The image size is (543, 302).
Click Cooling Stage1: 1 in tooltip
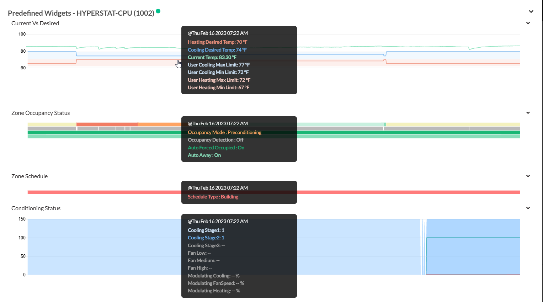206,230
